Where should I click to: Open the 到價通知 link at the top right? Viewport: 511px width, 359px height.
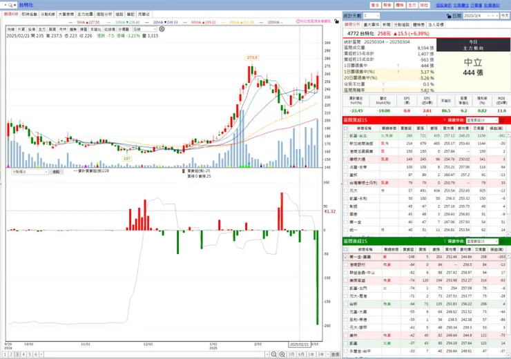492,6
